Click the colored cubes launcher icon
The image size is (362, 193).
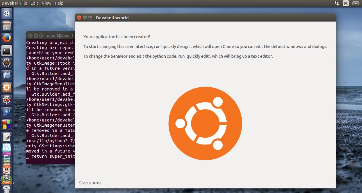click(x=7, y=125)
